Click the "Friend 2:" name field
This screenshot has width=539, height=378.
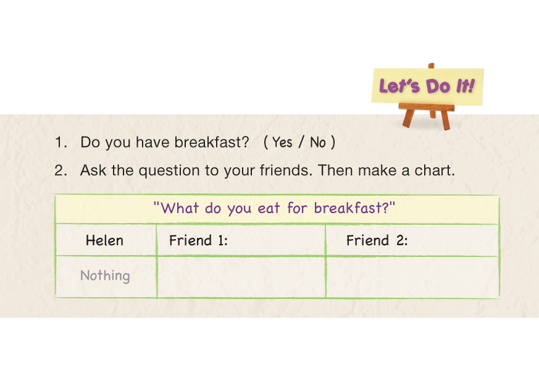pos(412,240)
